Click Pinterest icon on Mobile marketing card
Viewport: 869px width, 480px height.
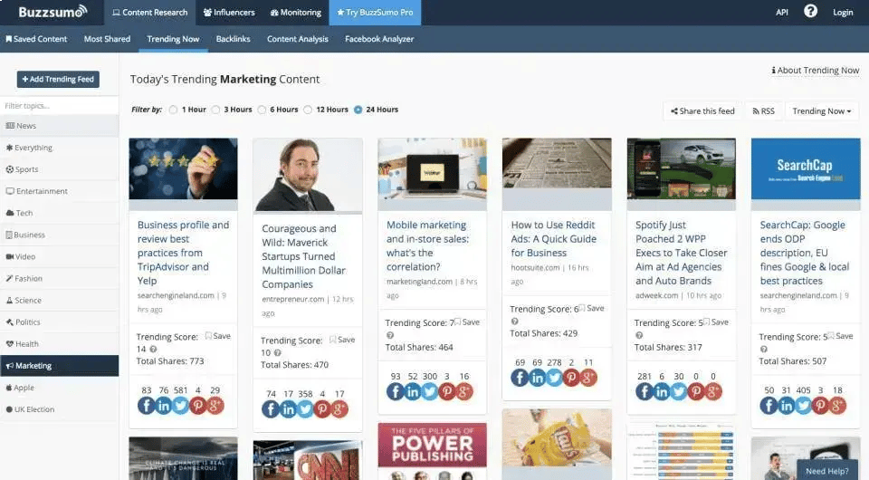(446, 392)
